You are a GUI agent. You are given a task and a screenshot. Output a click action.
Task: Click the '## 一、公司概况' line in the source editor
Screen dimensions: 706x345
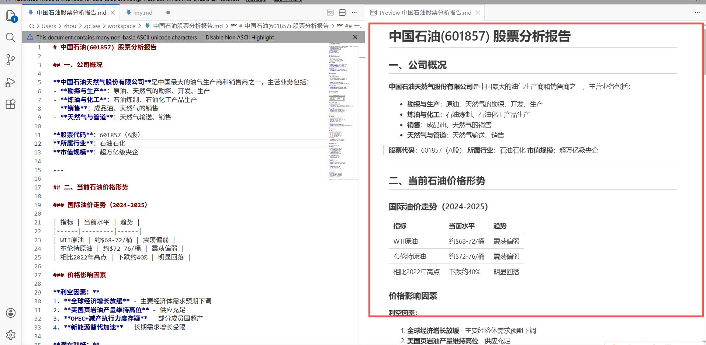click(x=78, y=65)
